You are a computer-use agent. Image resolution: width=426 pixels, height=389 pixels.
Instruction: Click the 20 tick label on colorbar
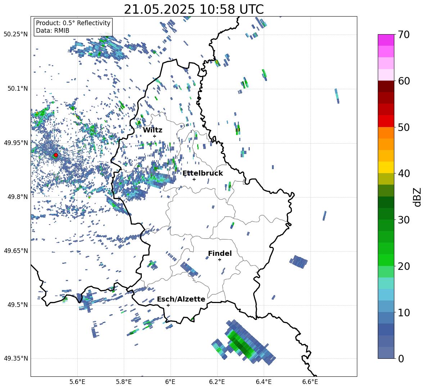[403, 266]
